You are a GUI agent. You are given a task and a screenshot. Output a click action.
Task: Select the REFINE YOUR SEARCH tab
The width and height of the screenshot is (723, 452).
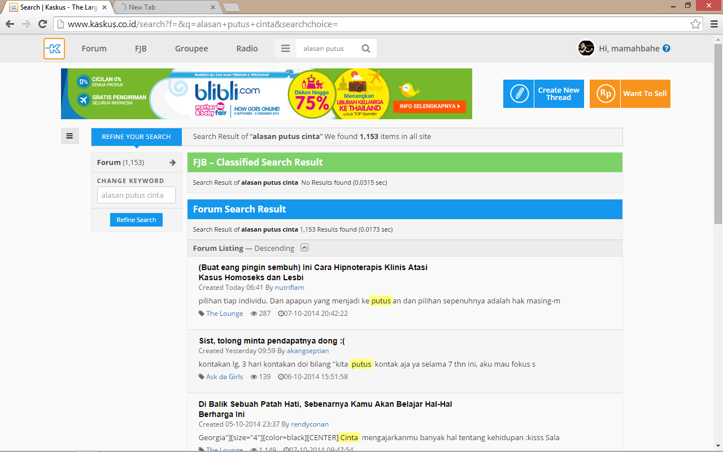pos(136,137)
